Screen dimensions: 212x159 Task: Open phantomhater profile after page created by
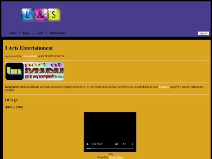click(30, 56)
